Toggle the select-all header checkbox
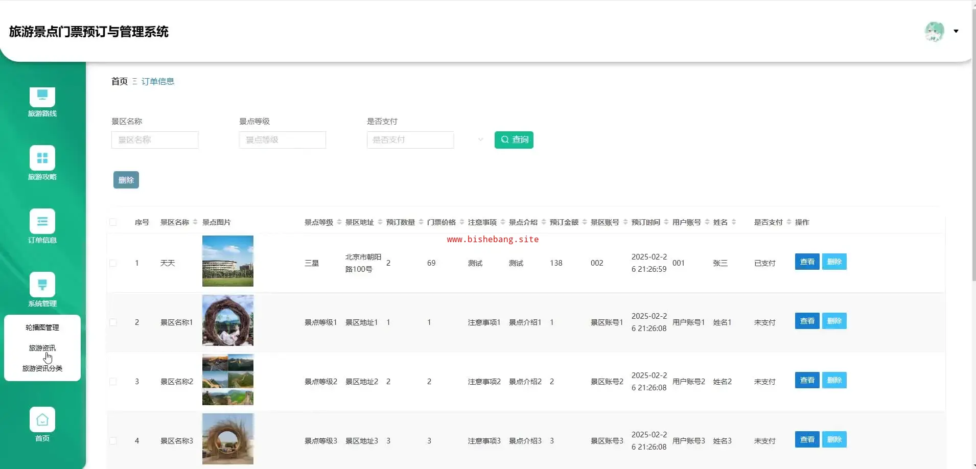This screenshot has width=976, height=469. click(113, 222)
